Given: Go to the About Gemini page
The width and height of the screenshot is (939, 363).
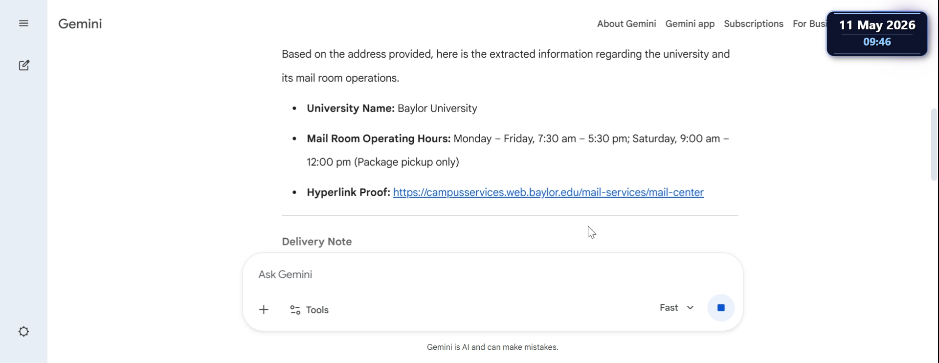Looking at the screenshot, I should [626, 24].
